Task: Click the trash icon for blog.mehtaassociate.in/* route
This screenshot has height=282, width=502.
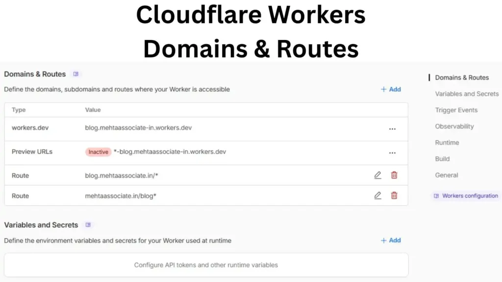Action: (394, 175)
